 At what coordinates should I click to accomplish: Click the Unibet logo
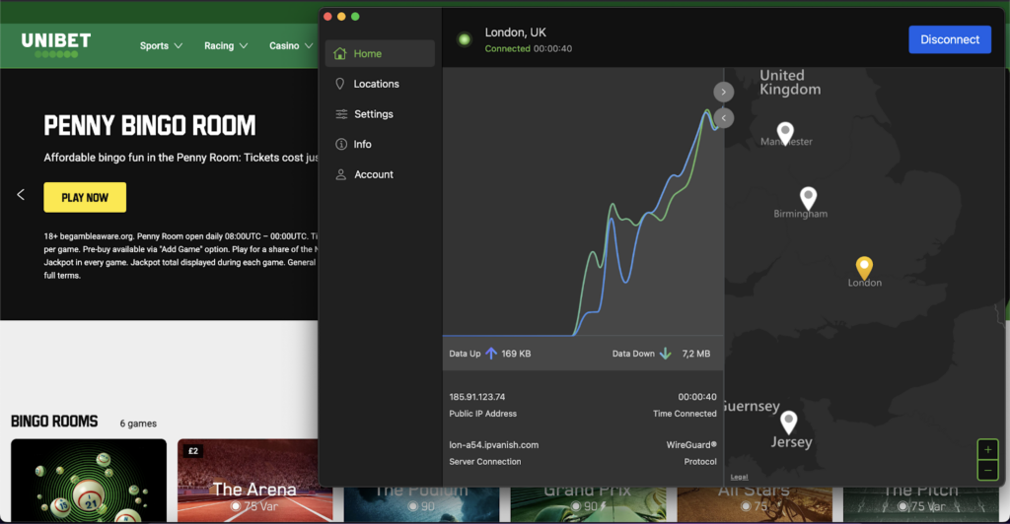(56, 45)
